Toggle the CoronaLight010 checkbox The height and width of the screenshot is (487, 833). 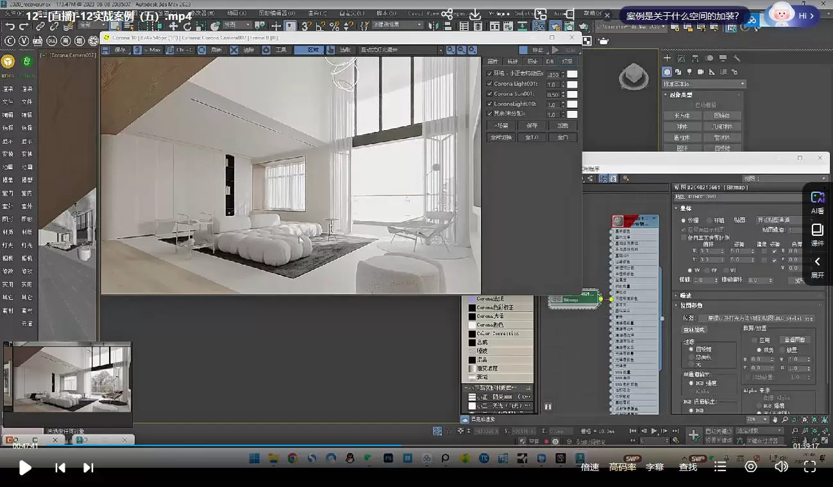(490, 104)
